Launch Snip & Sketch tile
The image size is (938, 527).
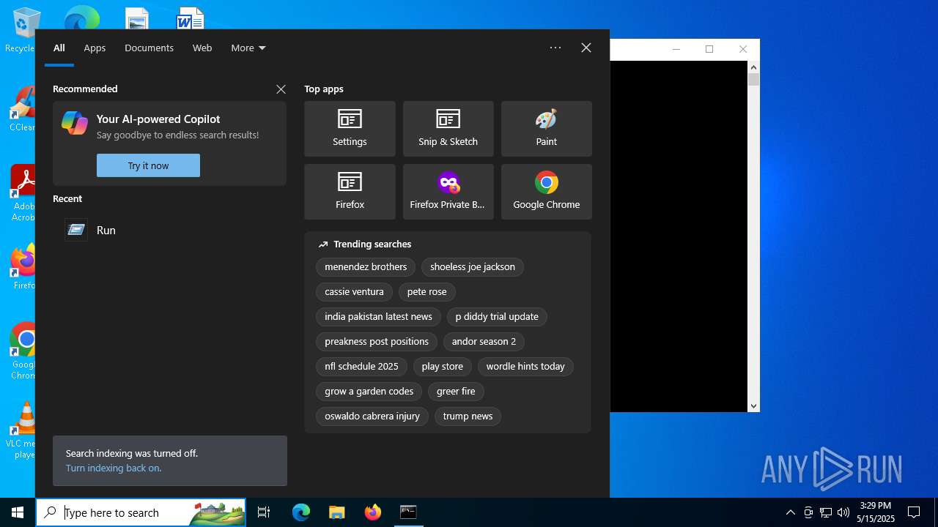(x=448, y=129)
